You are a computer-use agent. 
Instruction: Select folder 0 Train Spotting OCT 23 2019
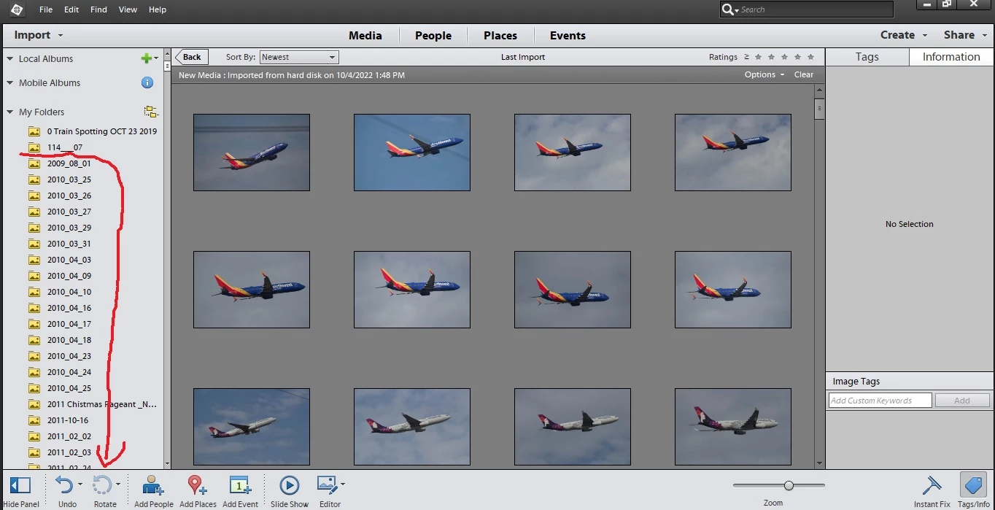point(102,131)
